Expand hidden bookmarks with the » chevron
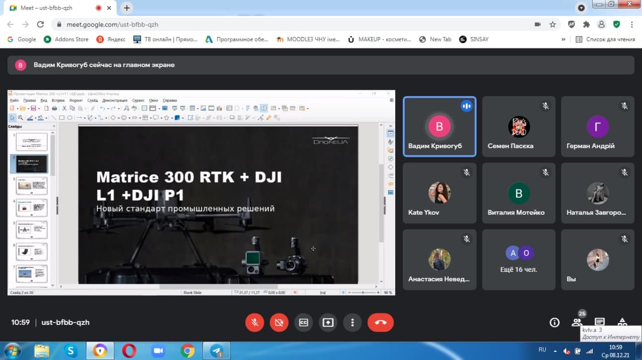 click(563, 39)
